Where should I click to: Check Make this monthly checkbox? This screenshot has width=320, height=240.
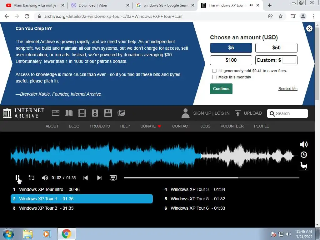[214, 77]
